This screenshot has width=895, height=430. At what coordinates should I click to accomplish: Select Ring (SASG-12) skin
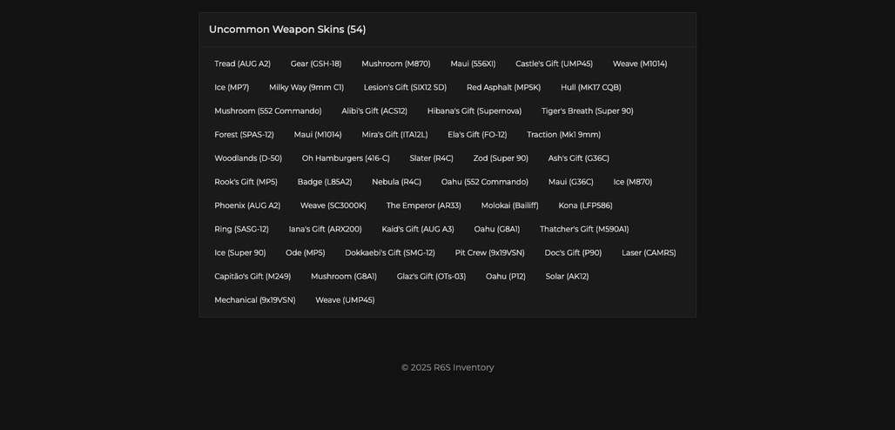click(x=241, y=229)
